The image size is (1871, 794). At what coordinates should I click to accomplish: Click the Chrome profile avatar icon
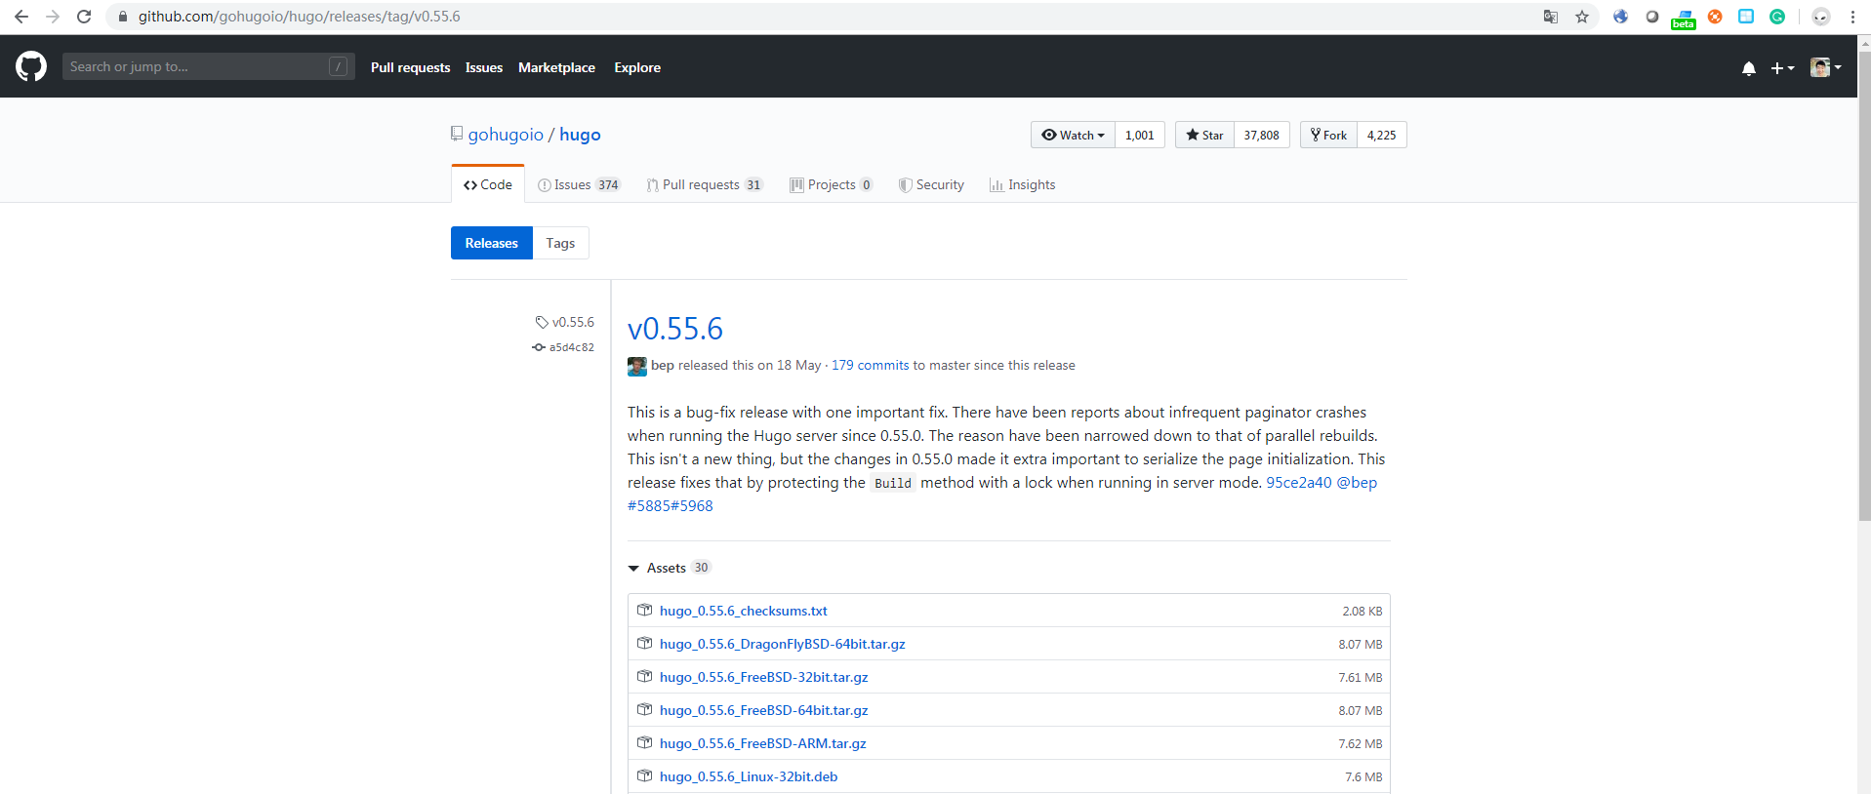point(1821,17)
